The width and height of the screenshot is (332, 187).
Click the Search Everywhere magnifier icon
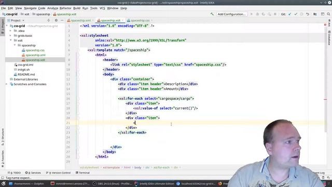[328, 14]
